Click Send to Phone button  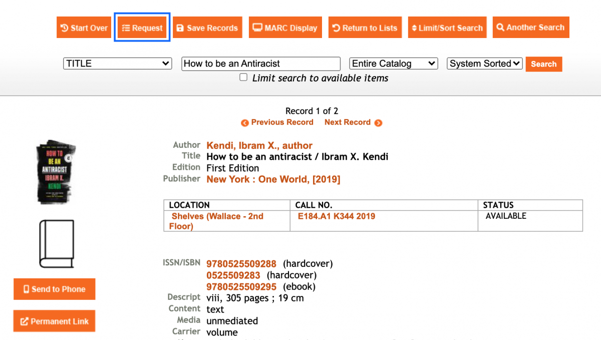[x=54, y=289]
